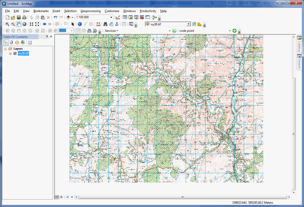Switch to Data View button
The height and width of the screenshot is (207, 304).
pyautogui.click(x=57, y=197)
